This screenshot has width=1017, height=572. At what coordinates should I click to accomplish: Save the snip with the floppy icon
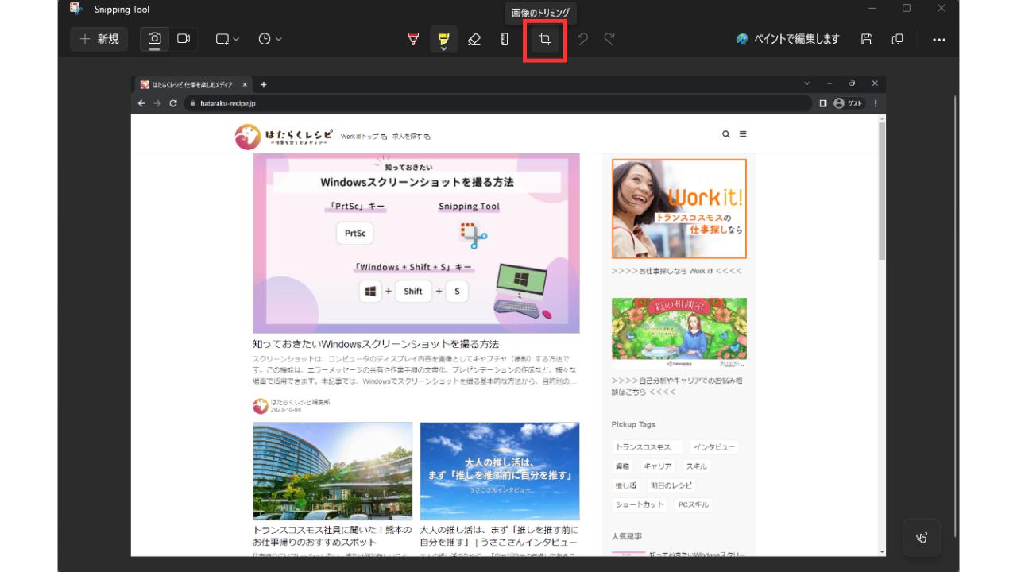point(868,39)
